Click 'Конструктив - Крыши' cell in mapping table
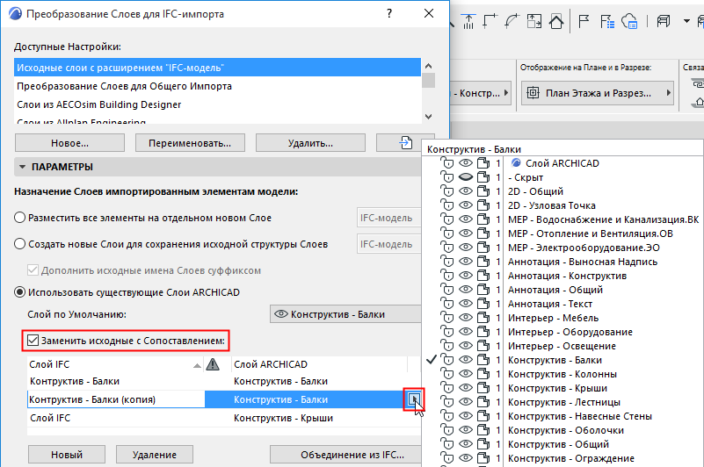Image resolution: width=704 pixels, height=467 pixels. (x=283, y=418)
